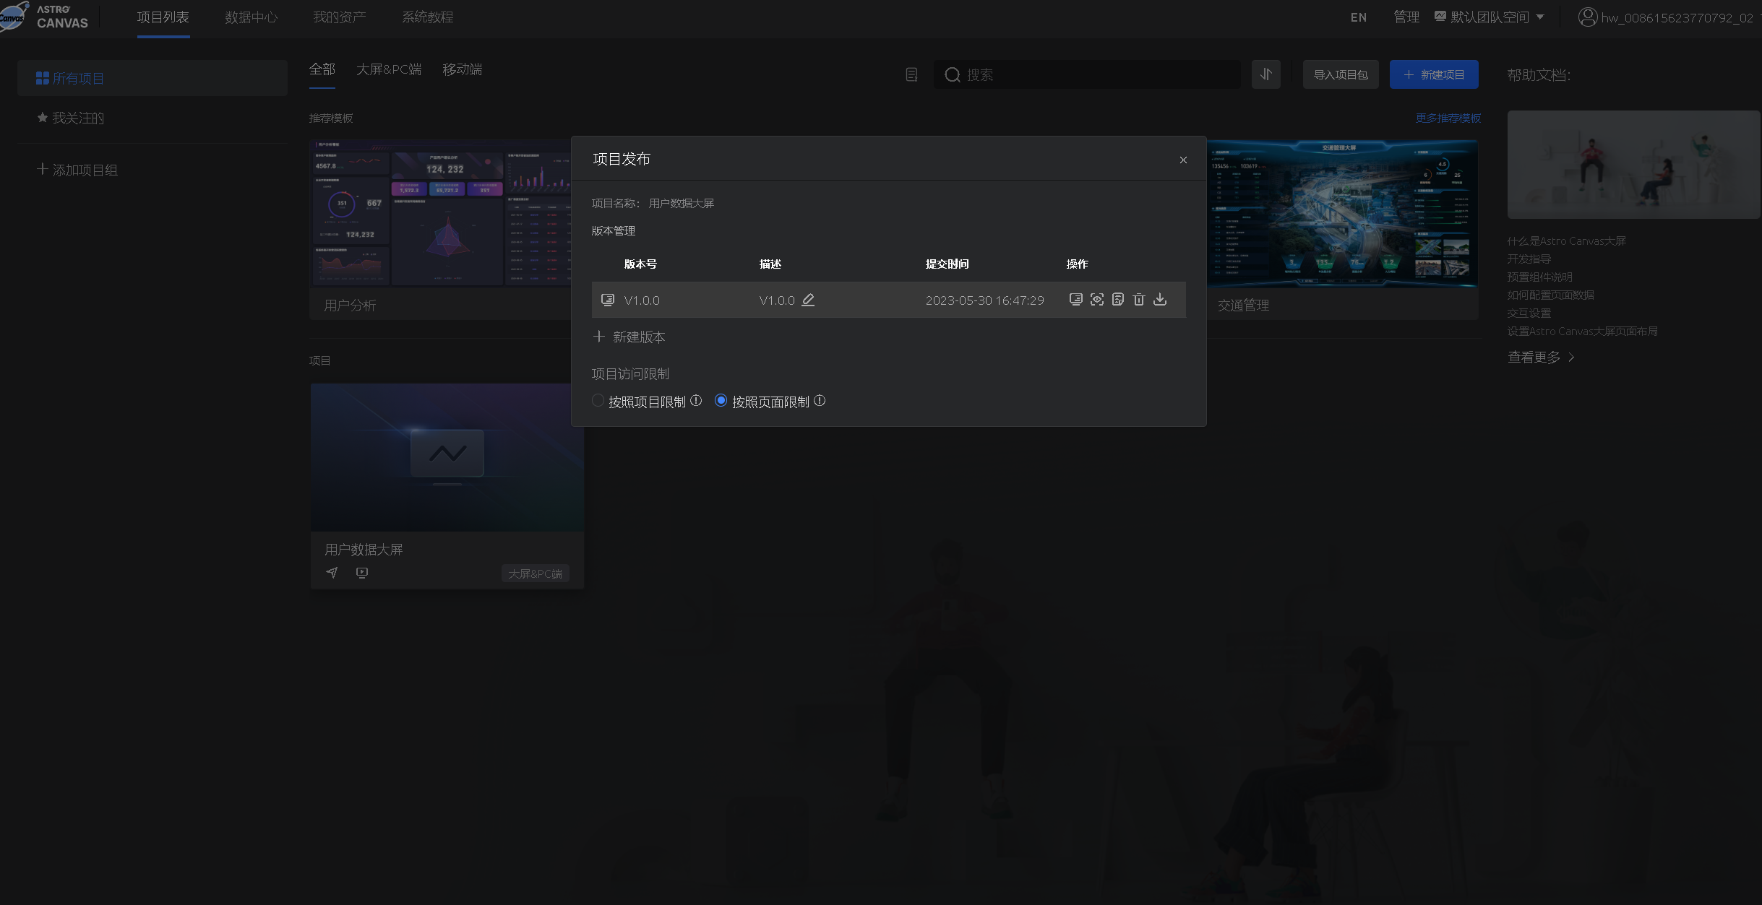Edit the V1.0.0 description with pencil icon
This screenshot has height=905, width=1762.
(x=808, y=300)
